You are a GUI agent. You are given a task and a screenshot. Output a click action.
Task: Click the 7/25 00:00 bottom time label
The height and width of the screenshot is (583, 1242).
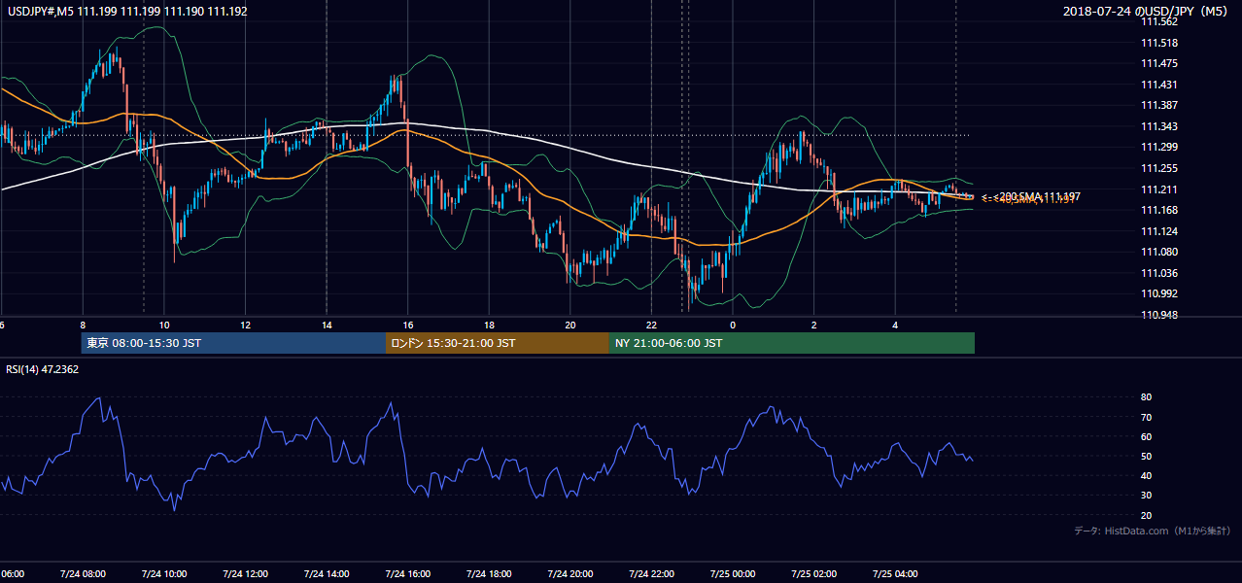point(732,574)
